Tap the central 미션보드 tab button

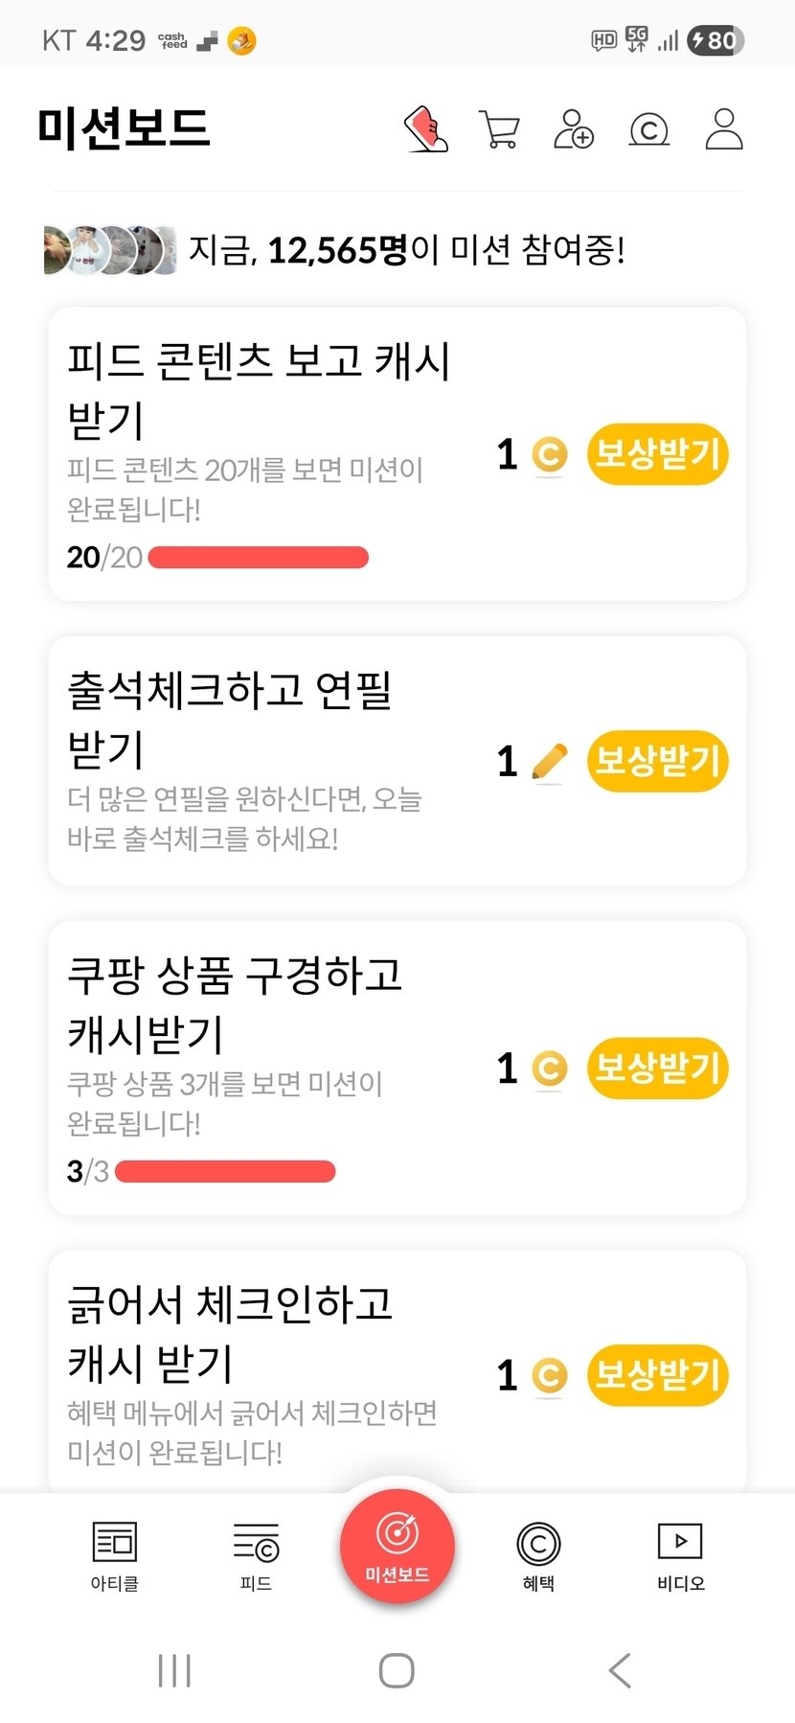click(x=397, y=1546)
